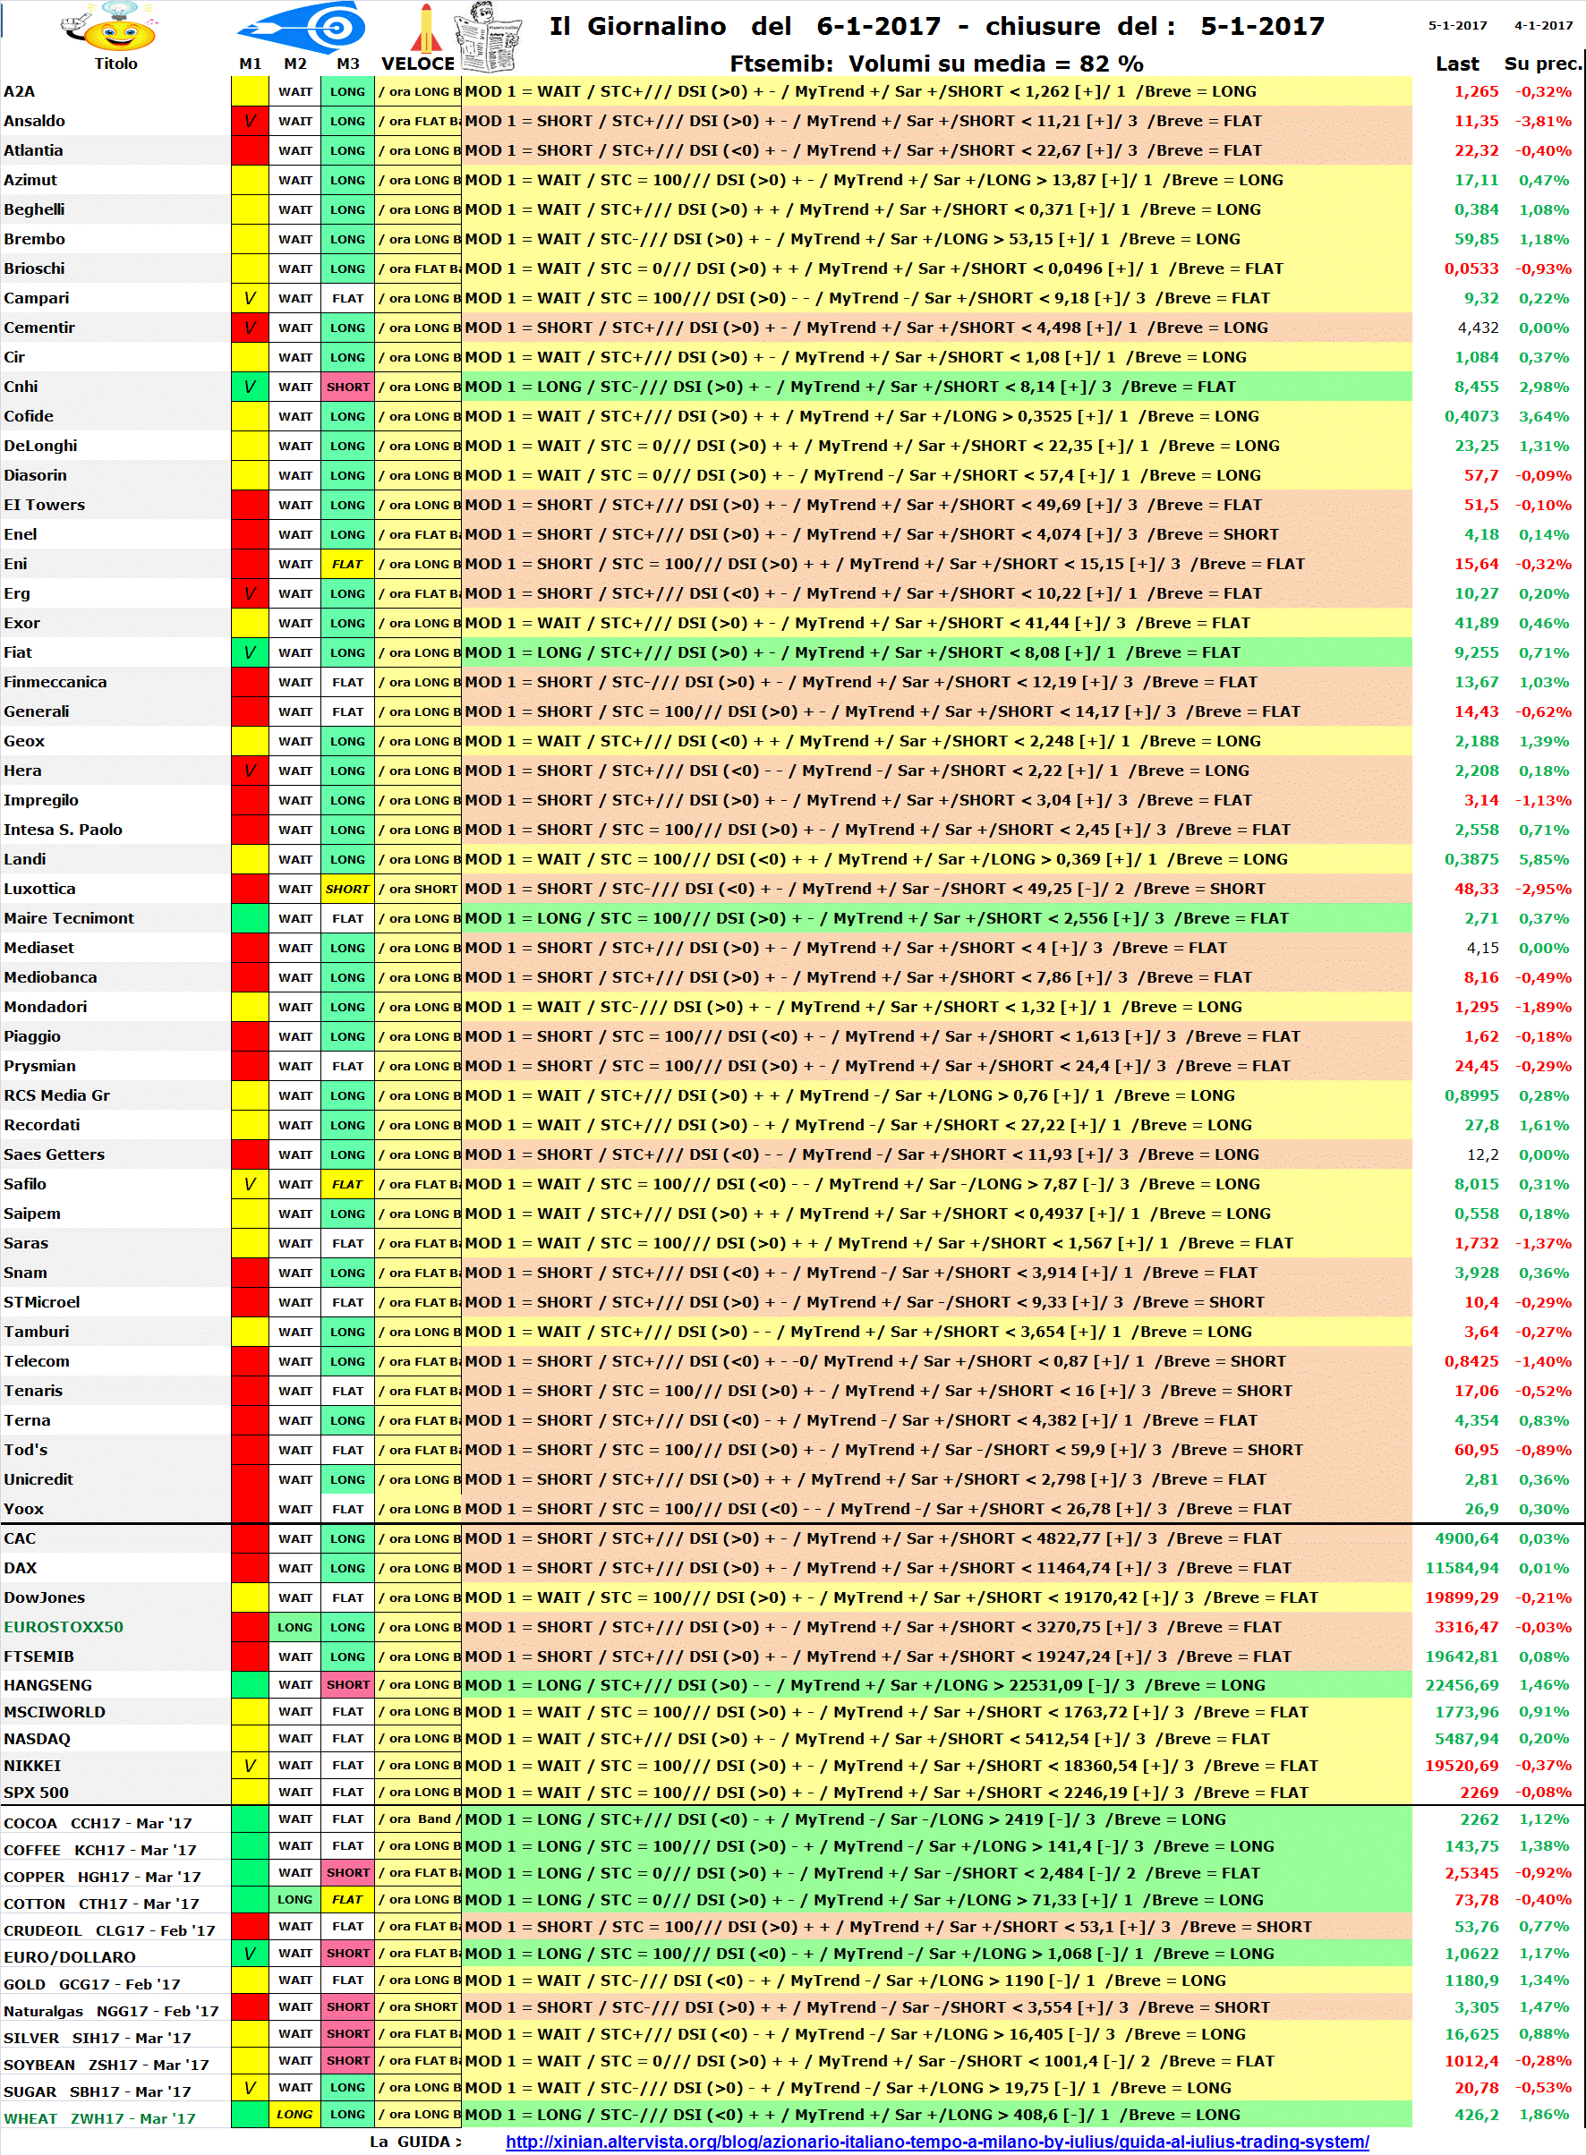Click the Su prec. column header
1586x2155 pixels.
tap(1542, 64)
